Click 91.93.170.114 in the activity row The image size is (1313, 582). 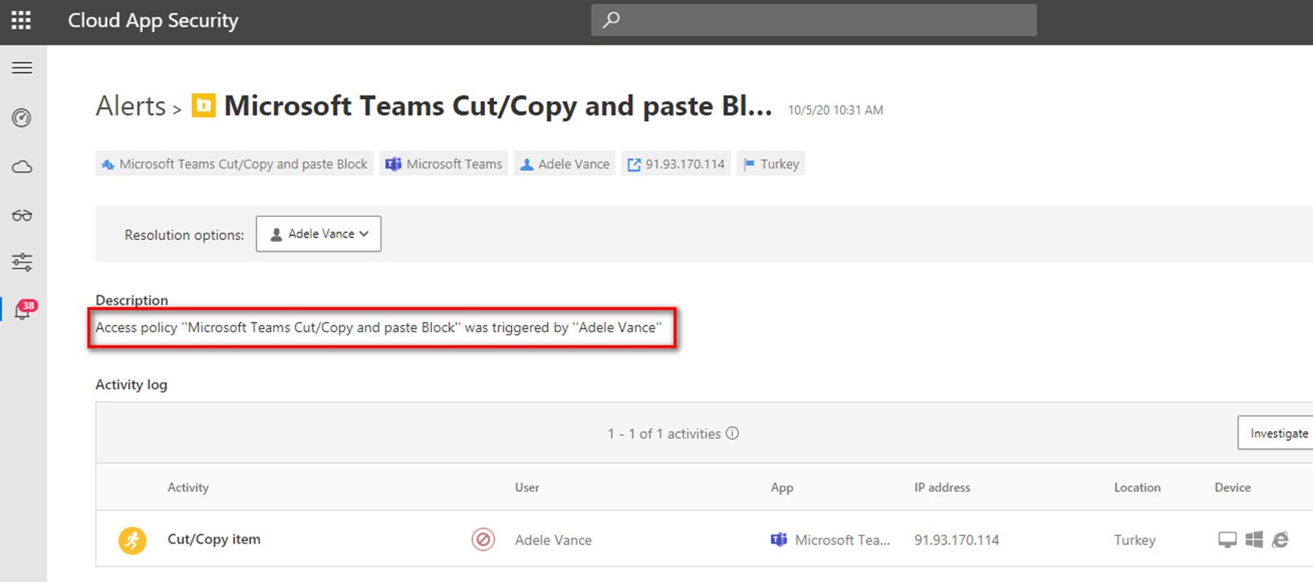click(x=956, y=540)
